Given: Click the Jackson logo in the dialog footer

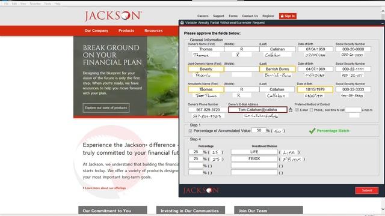Looking at the screenshot, I should tap(201, 191).
